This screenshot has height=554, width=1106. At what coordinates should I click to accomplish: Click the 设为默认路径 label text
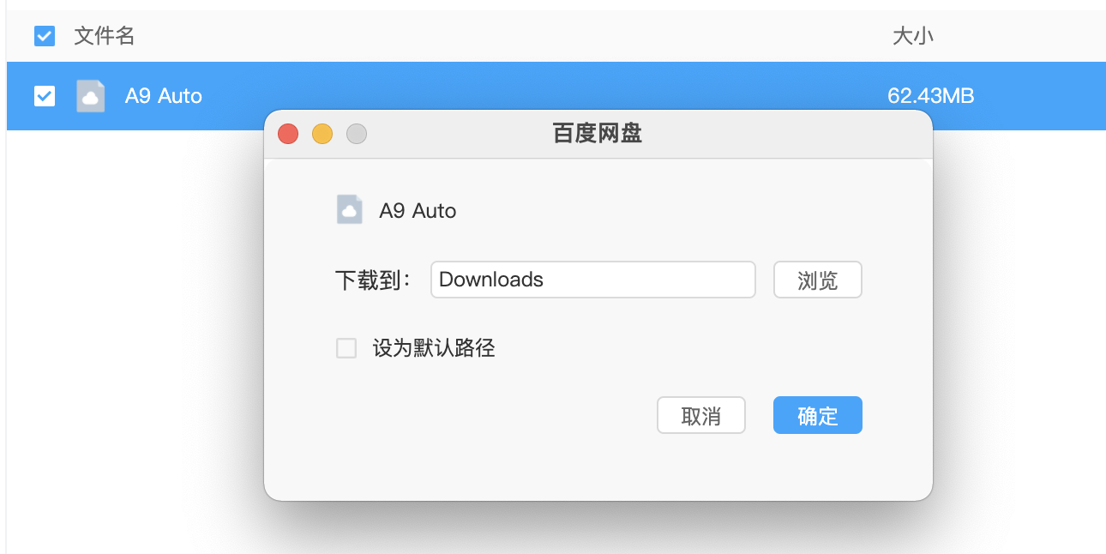(434, 348)
